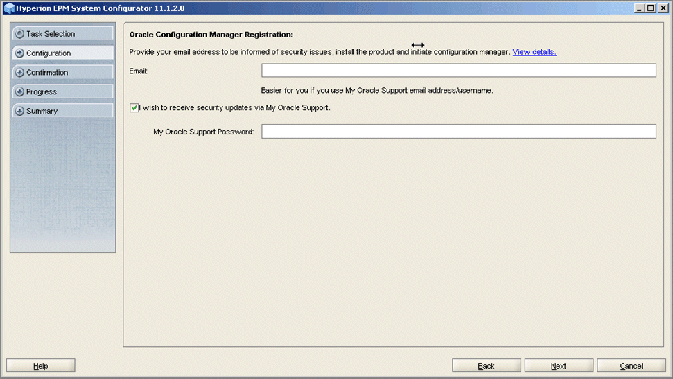Close the Configurator window
This screenshot has height=379, width=673.
click(663, 8)
